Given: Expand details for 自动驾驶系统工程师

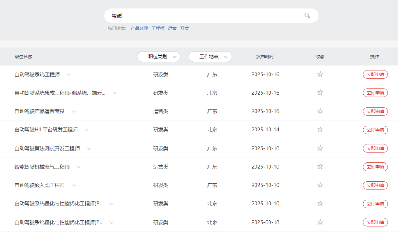Looking at the screenshot, I should coord(69,75).
